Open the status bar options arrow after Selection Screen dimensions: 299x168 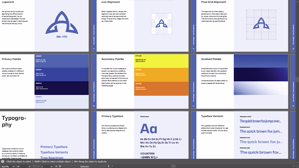pyautogui.click(x=108, y=166)
